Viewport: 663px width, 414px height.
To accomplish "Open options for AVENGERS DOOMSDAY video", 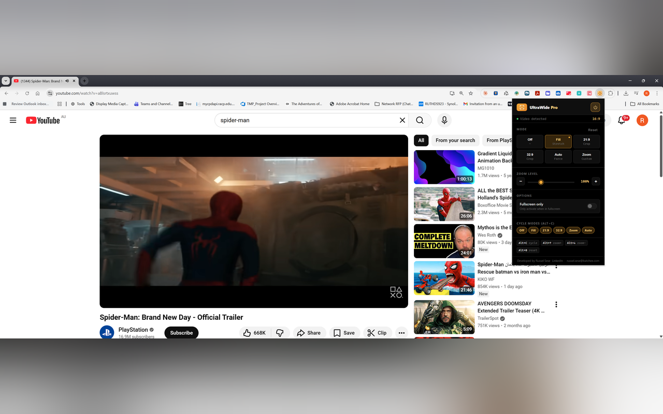I will [x=556, y=304].
